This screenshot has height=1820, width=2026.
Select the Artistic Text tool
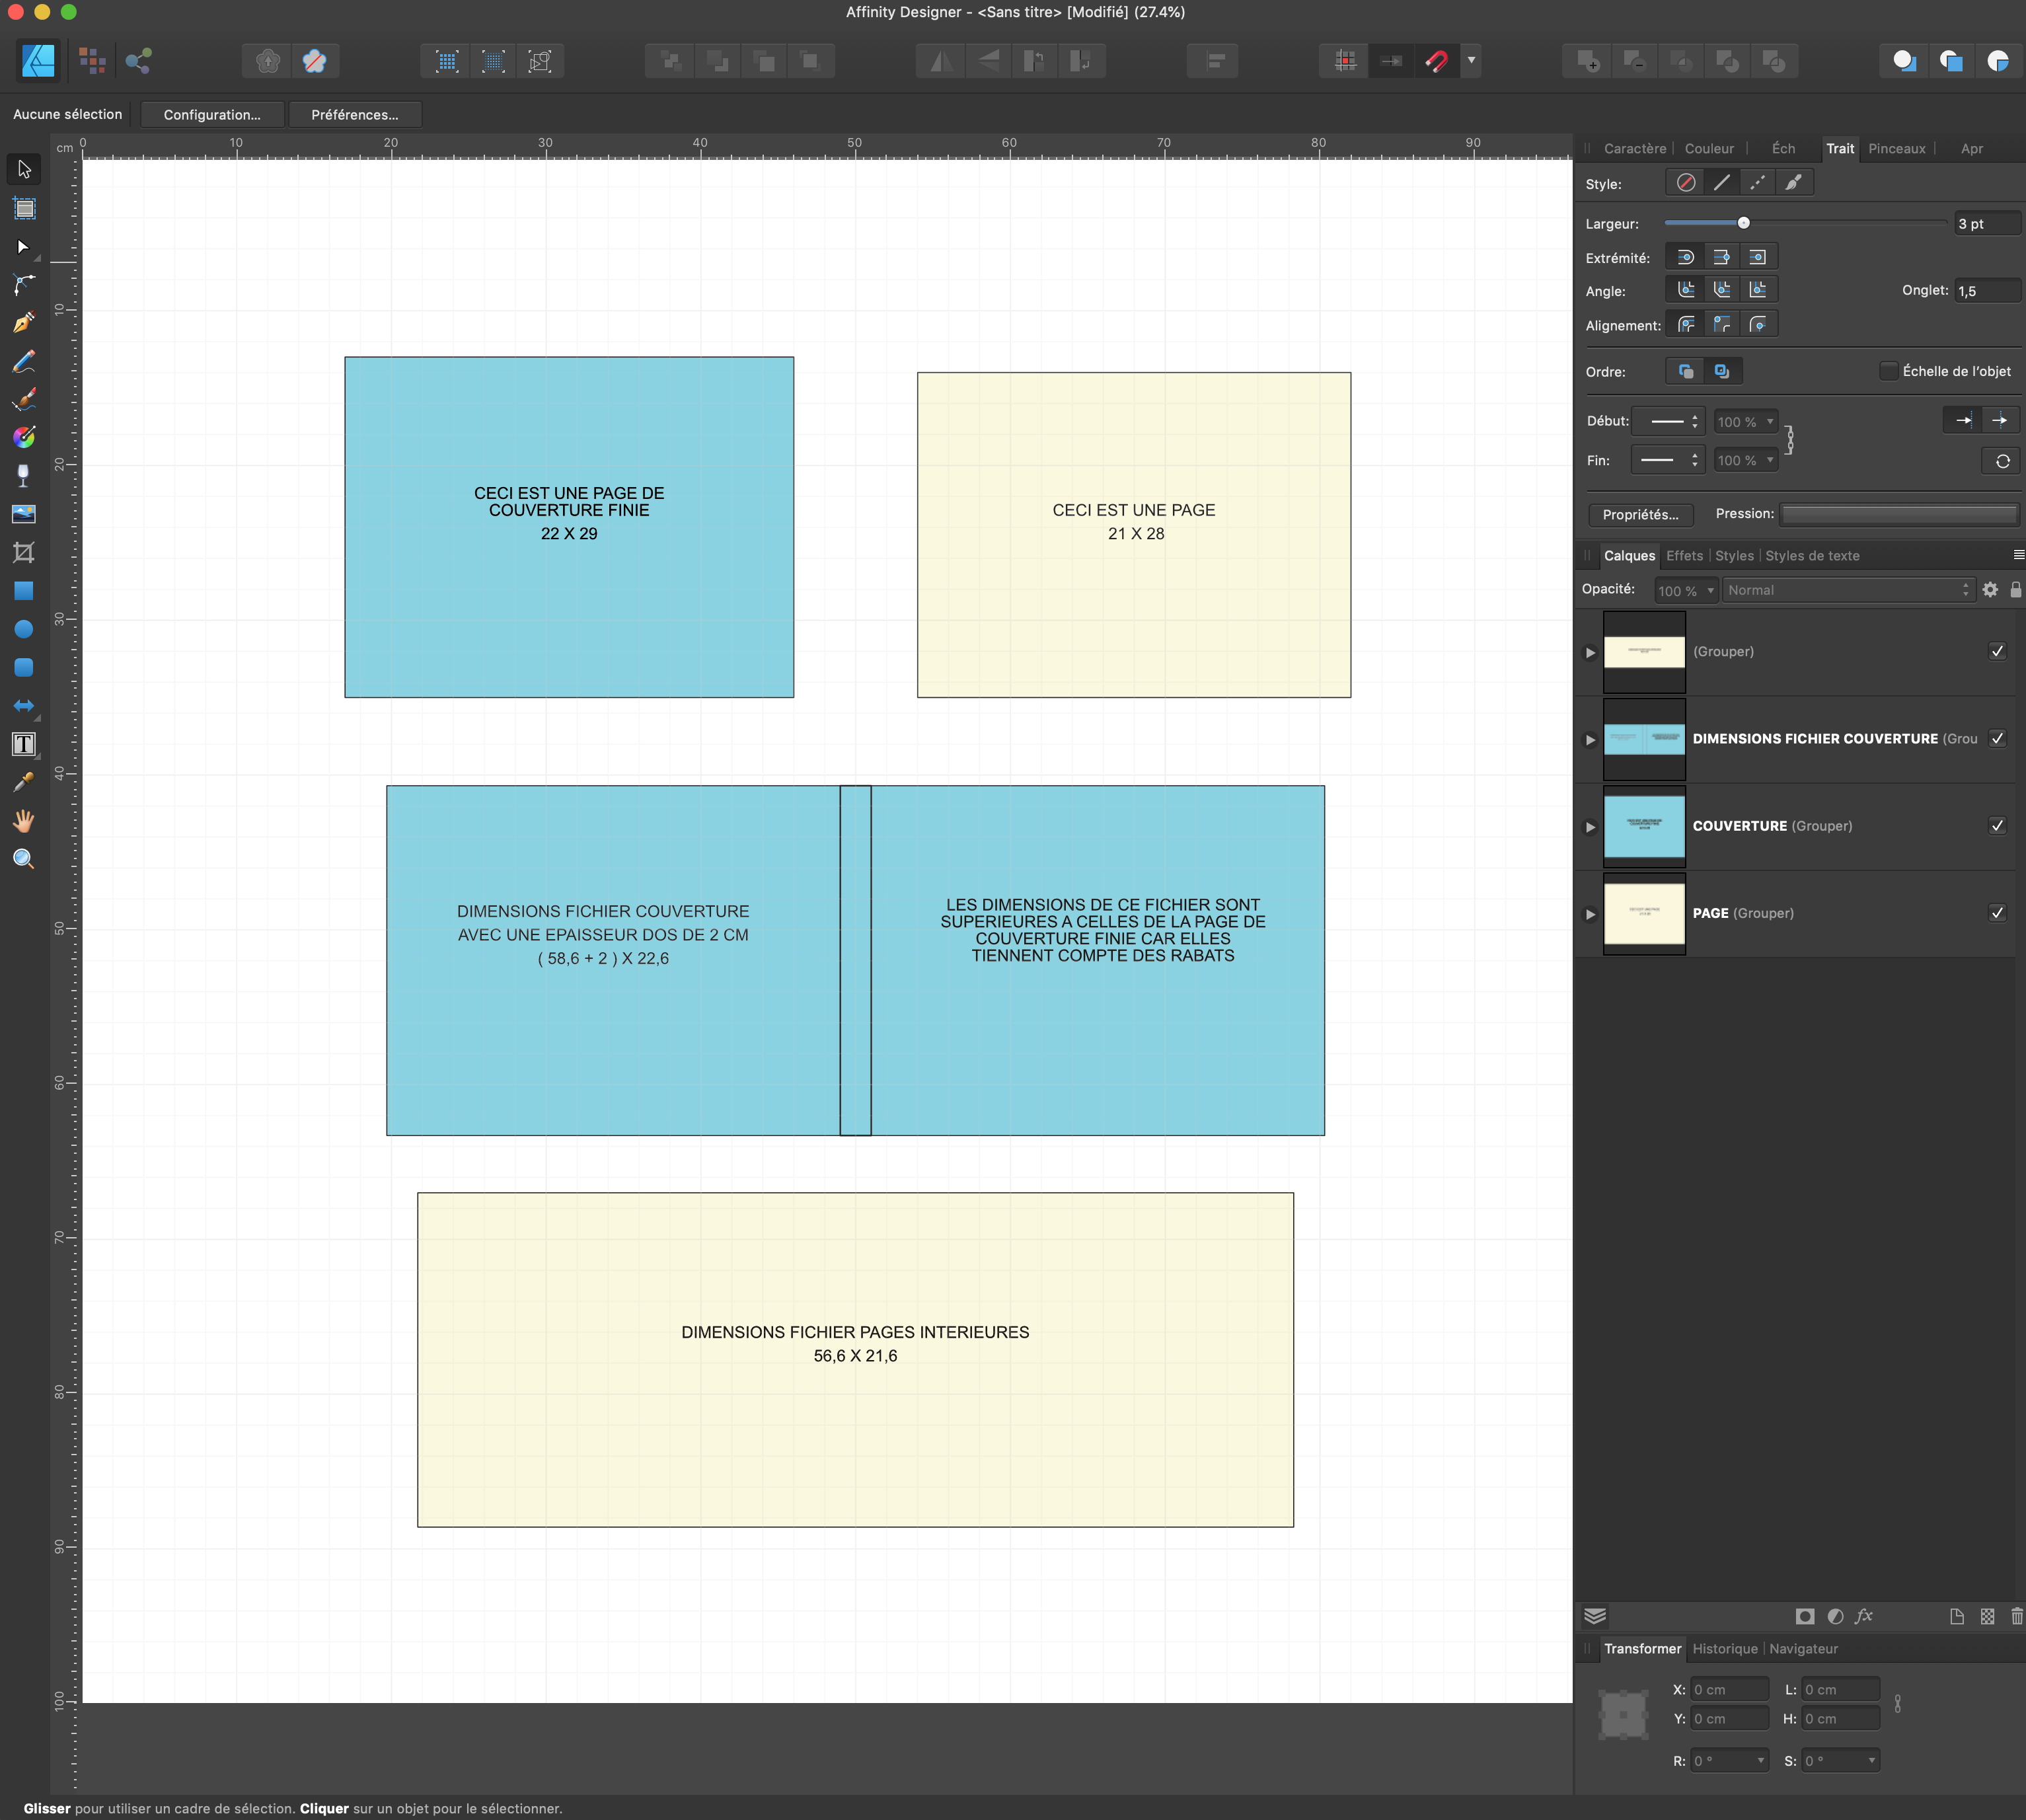(x=24, y=744)
